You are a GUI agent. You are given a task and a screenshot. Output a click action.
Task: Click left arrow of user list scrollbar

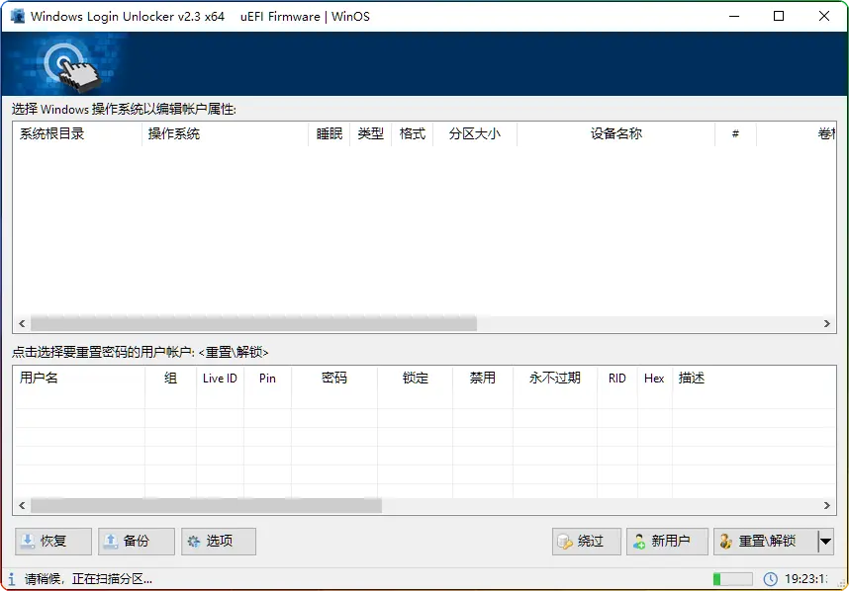pos(22,506)
